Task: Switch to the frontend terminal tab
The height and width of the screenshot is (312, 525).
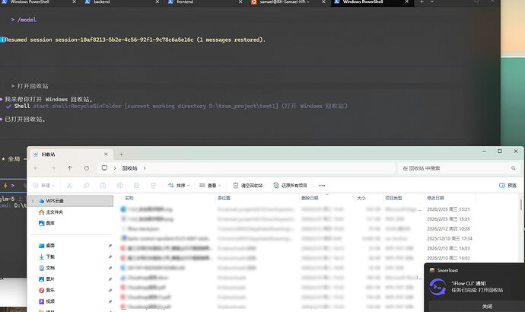Action: (187, 3)
